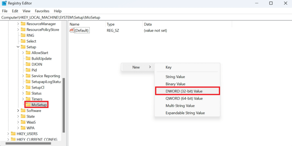
Task: Select the BuildUpdate folder icon
Action: 28,58
